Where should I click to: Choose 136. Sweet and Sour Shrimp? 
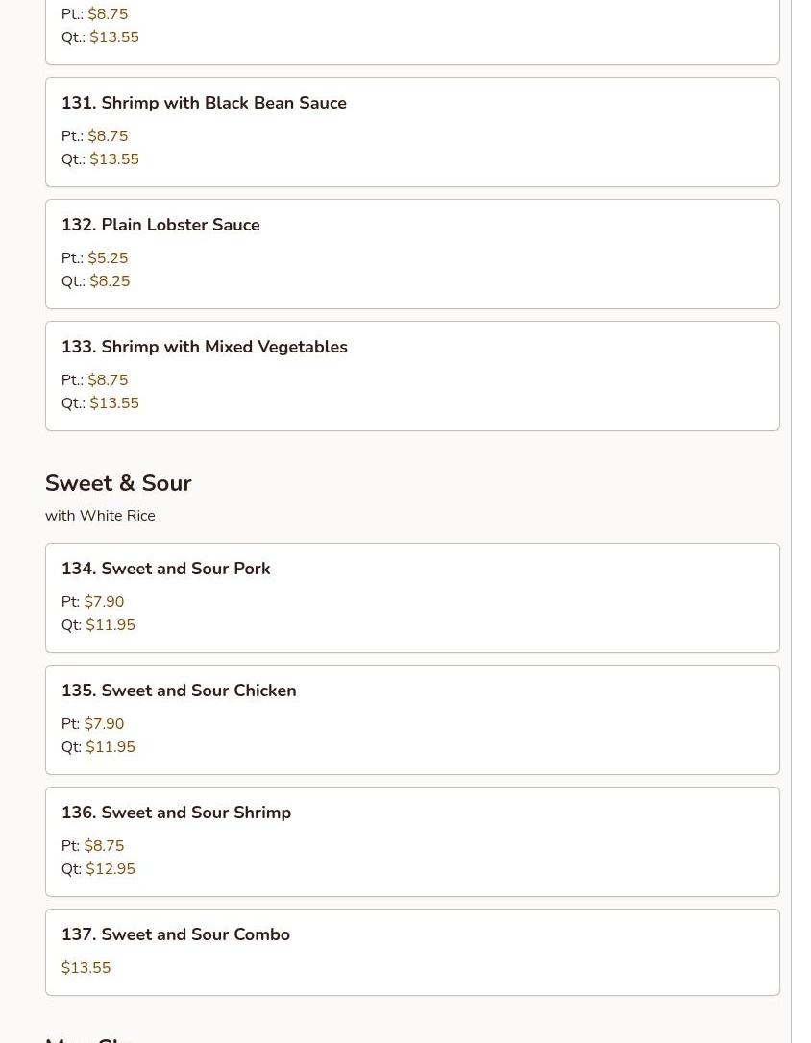click(176, 813)
